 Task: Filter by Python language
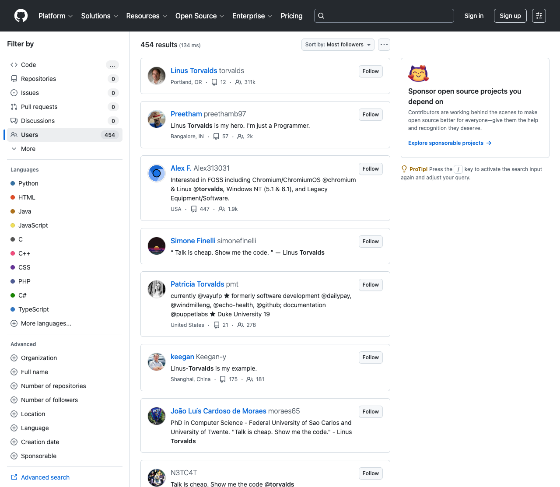(x=65, y=183)
